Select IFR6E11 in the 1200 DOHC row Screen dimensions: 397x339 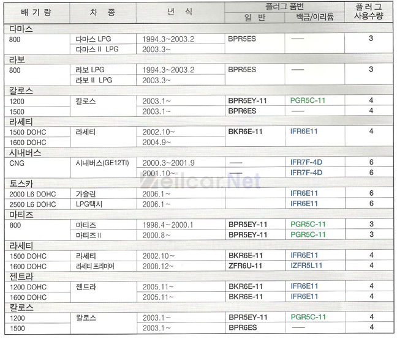click(304, 286)
